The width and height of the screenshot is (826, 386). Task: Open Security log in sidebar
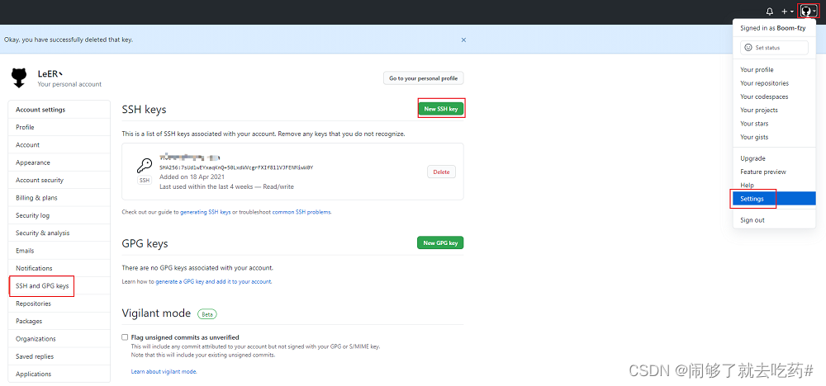point(59,215)
